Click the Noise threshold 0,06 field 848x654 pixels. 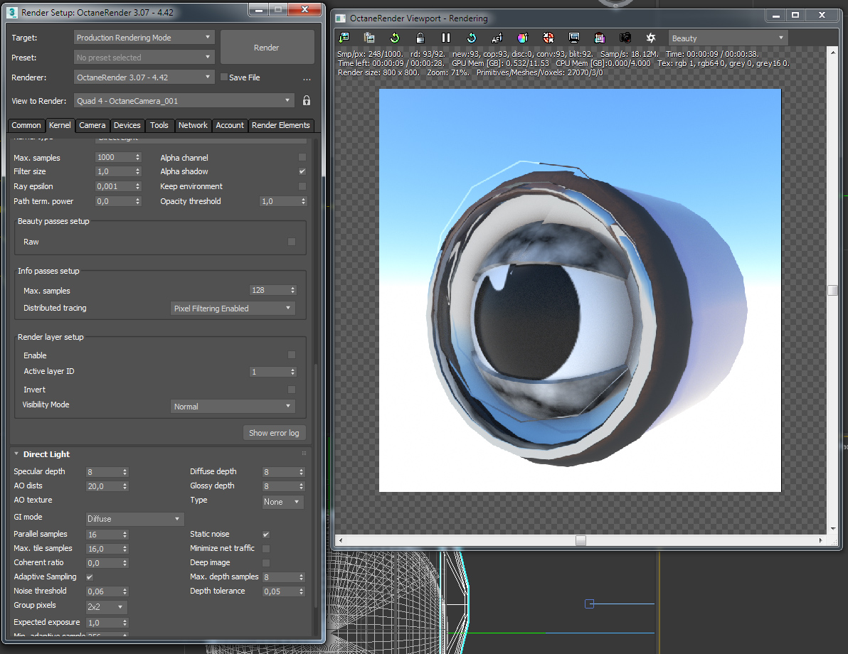(103, 592)
